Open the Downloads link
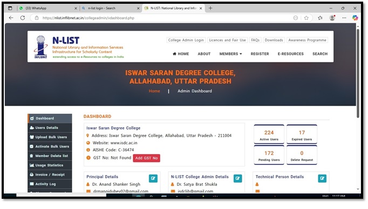368x209 pixels. pos(274,40)
